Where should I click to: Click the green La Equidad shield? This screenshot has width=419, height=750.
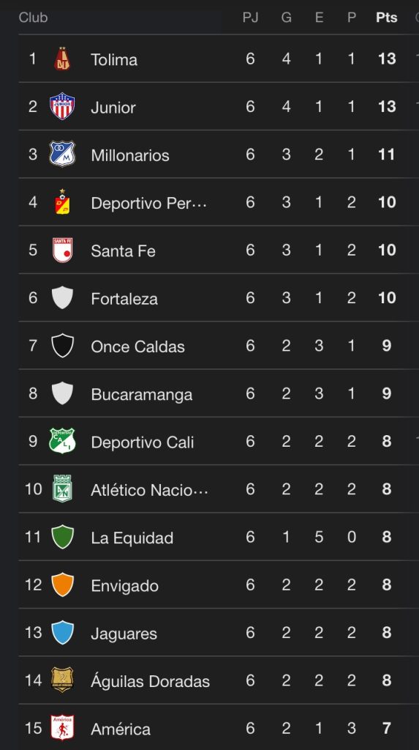(x=62, y=537)
